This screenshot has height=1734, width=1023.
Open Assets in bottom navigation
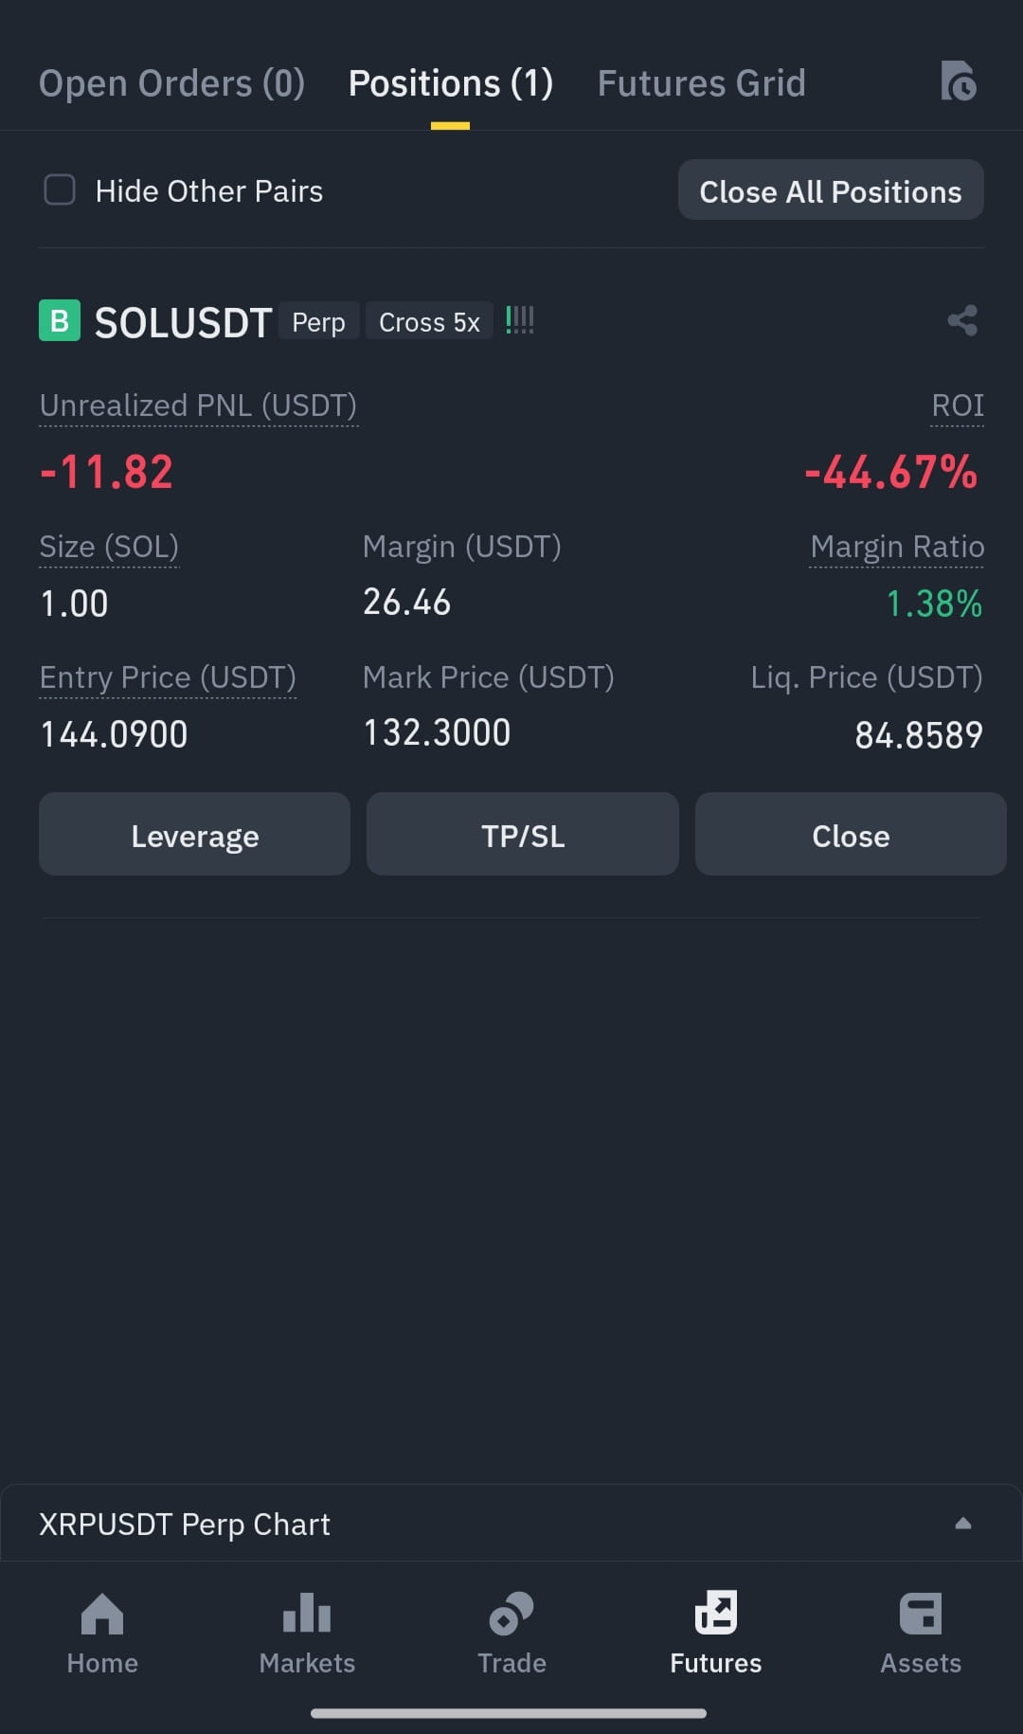(x=921, y=1634)
